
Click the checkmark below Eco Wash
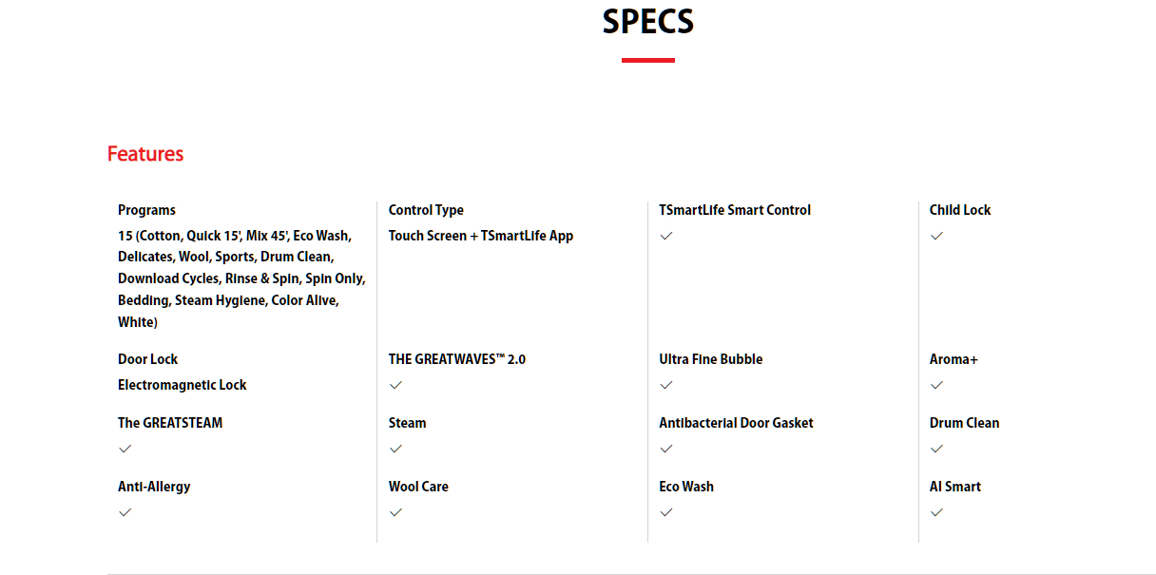point(666,512)
